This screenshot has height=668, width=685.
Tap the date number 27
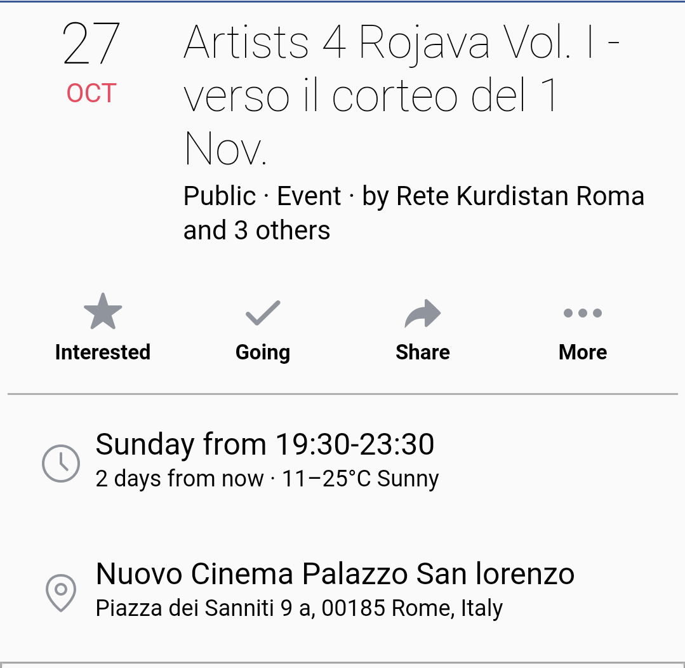[91, 44]
